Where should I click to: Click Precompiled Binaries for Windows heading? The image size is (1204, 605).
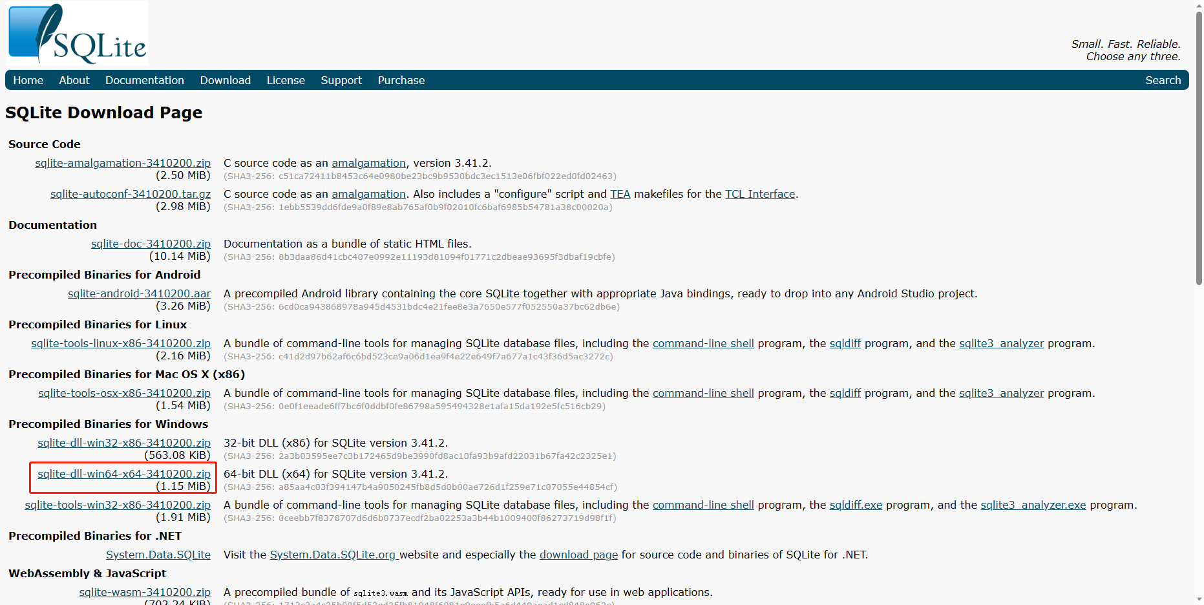point(109,424)
